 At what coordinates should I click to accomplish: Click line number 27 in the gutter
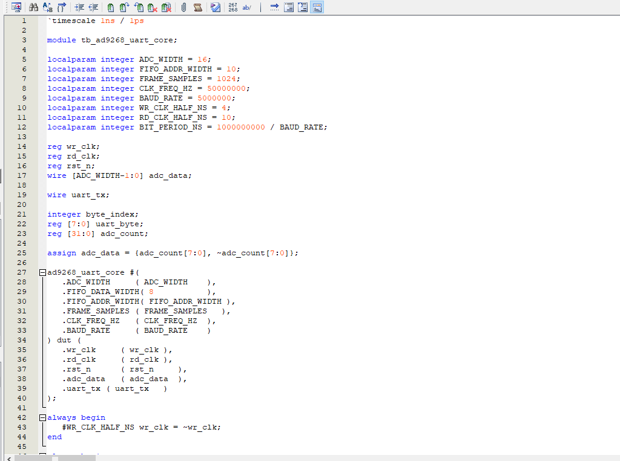click(x=22, y=272)
